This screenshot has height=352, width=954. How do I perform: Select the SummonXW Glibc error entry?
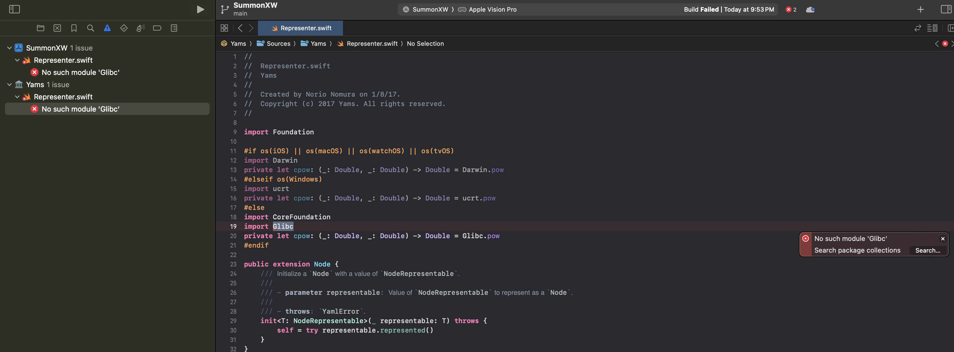tap(80, 72)
